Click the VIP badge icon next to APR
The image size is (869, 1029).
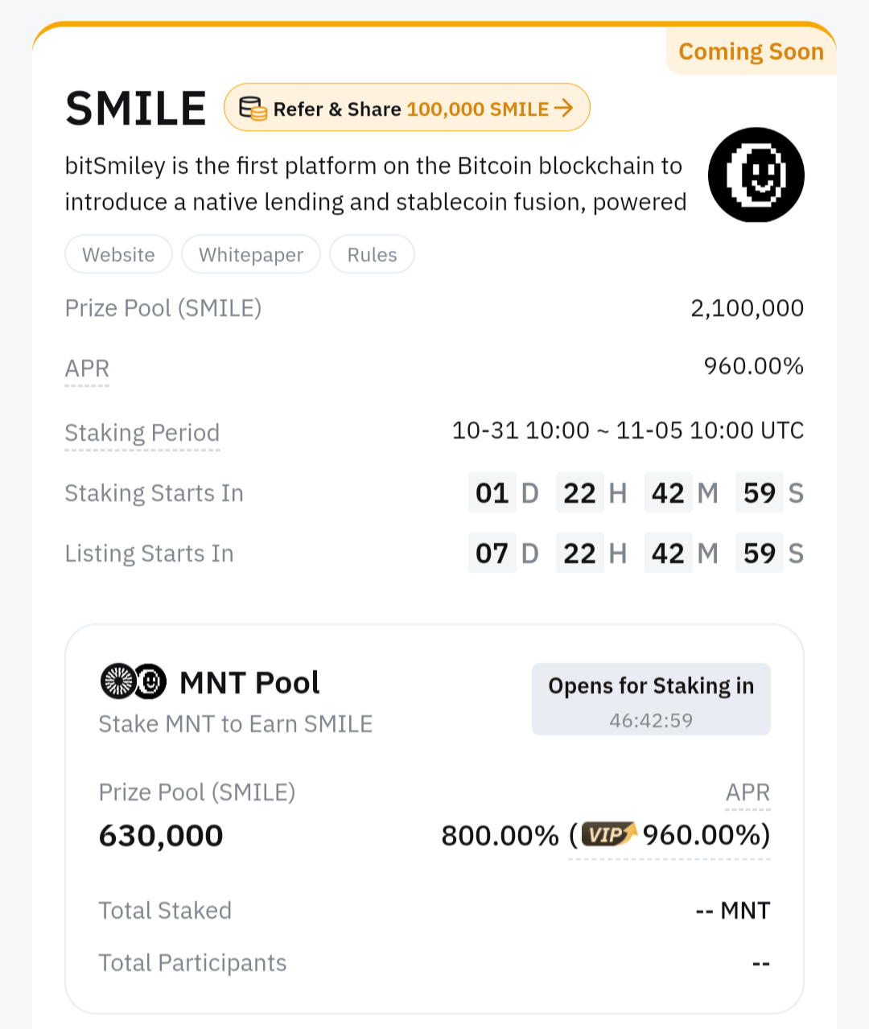609,834
